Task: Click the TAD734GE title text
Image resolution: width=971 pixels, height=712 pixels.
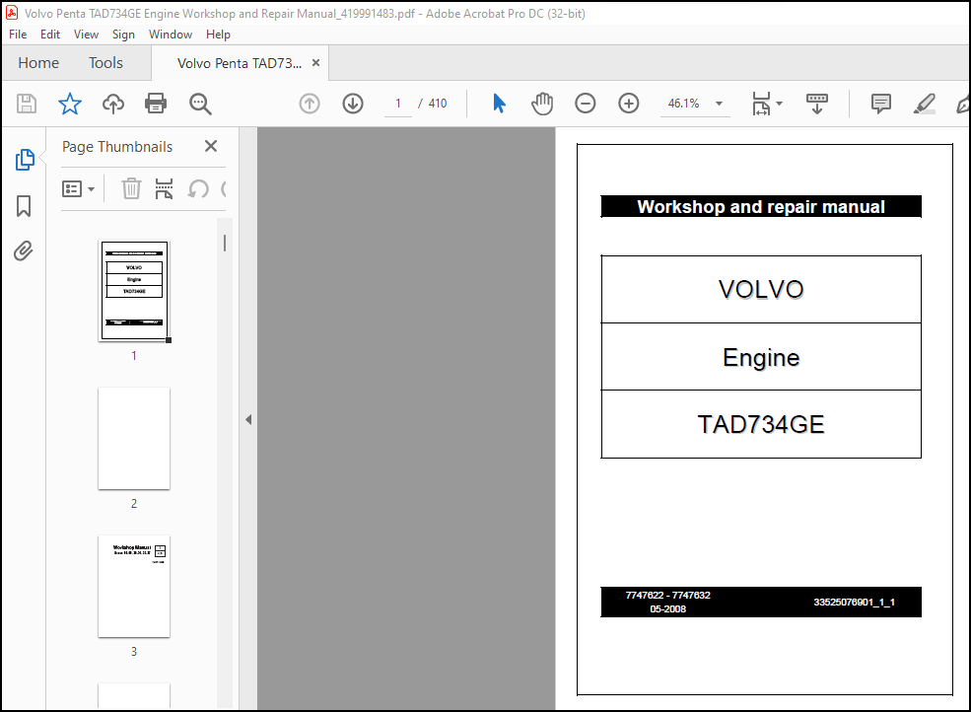Action: click(761, 424)
